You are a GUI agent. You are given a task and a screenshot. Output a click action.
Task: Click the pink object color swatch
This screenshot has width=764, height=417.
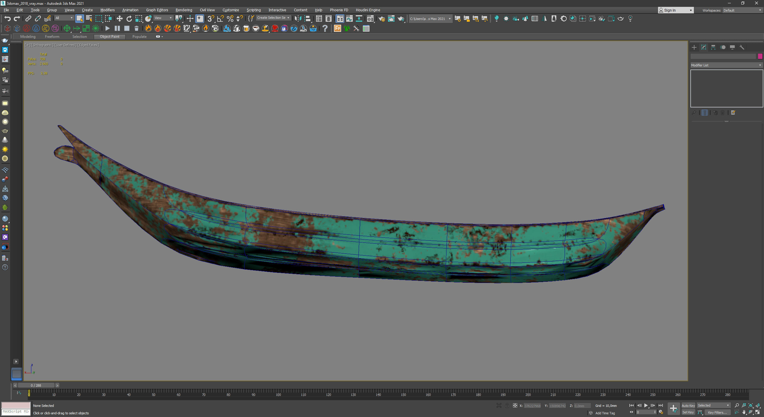[x=760, y=56]
